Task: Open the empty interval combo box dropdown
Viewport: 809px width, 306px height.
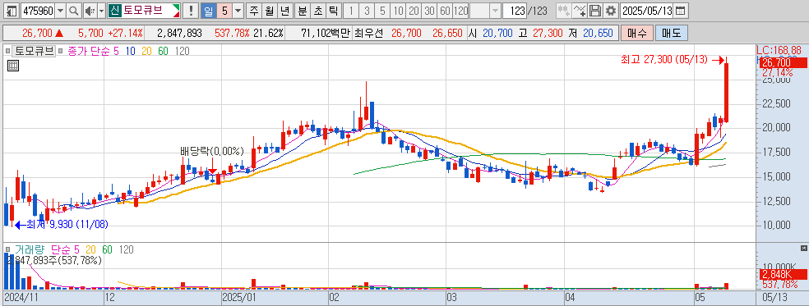Action: point(495,11)
